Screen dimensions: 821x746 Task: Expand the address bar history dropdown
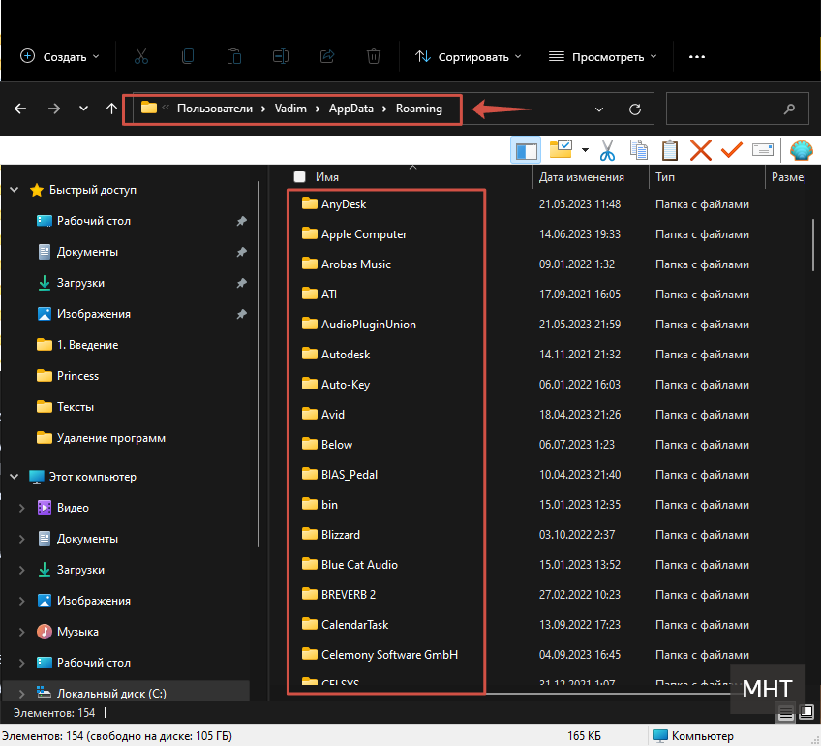pos(599,109)
